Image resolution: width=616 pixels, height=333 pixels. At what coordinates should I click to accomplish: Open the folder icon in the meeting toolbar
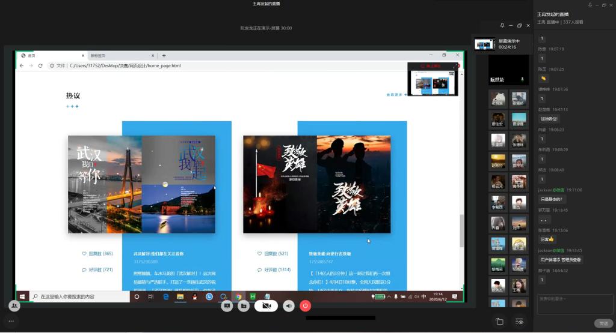pyautogui.click(x=243, y=306)
